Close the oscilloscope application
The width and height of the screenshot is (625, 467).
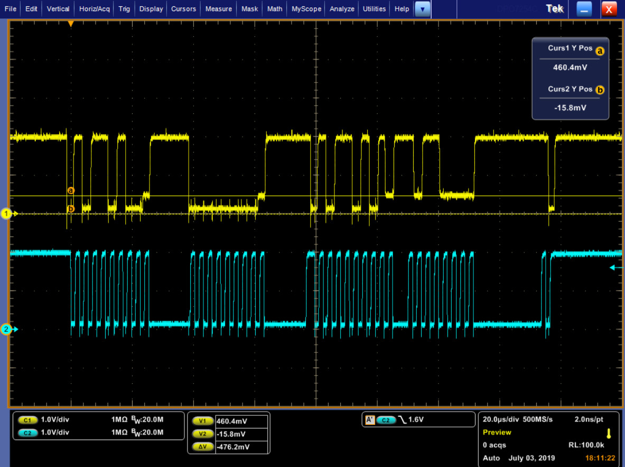(x=609, y=9)
